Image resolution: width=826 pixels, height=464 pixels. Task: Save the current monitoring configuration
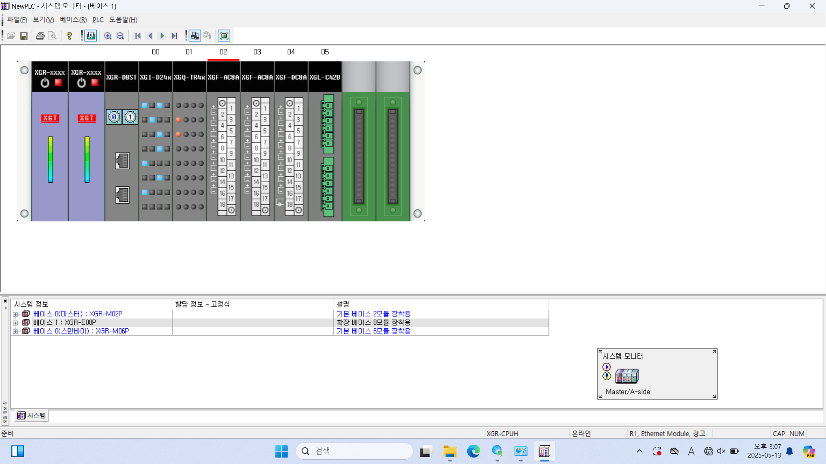click(x=24, y=36)
